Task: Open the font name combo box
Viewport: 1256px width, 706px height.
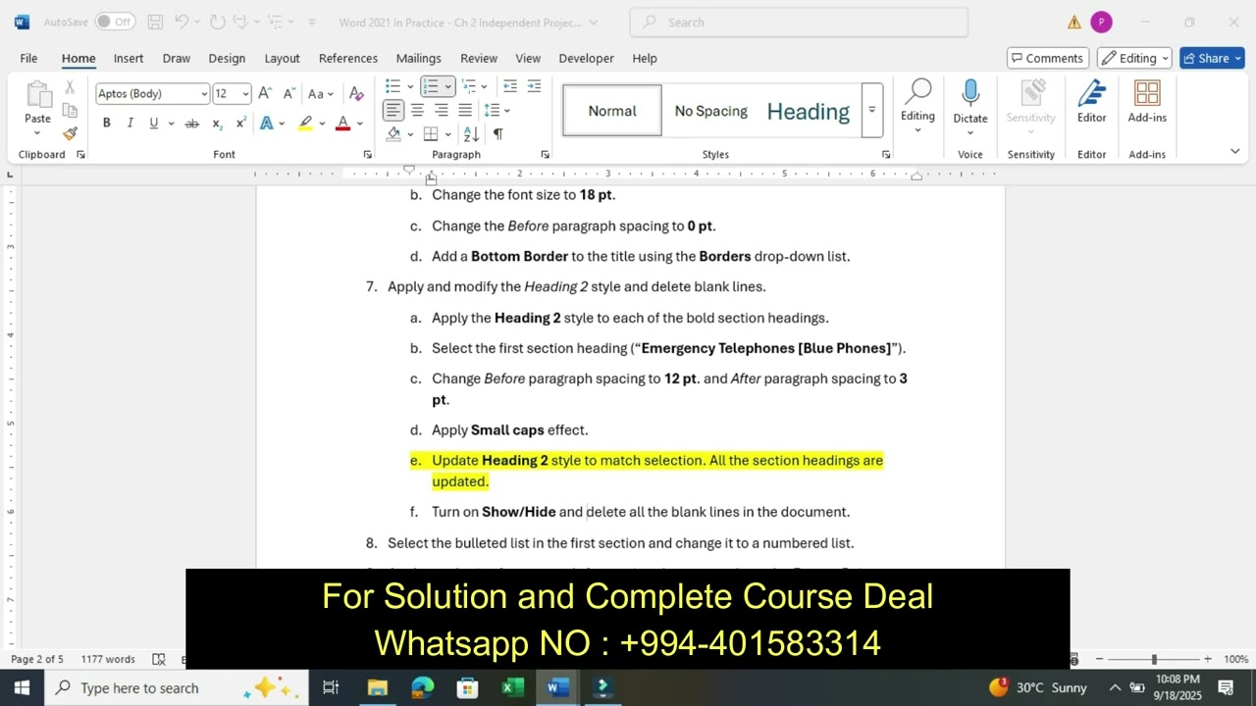Action: [153, 94]
